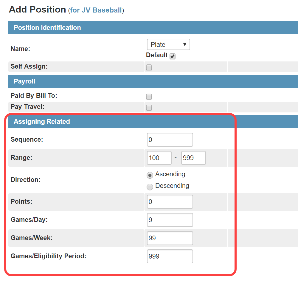This screenshot has height=283, width=298.
Task: Click the Assigning Related section header
Action: (x=153, y=122)
